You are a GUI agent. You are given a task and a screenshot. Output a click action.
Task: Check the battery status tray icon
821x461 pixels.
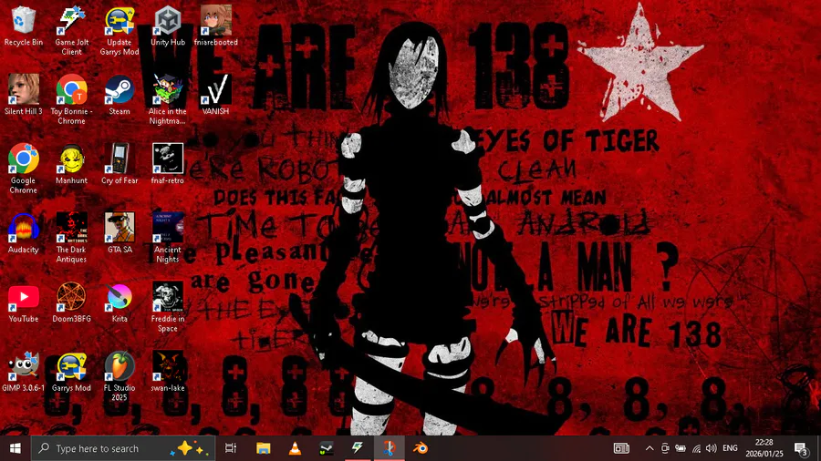pos(681,448)
